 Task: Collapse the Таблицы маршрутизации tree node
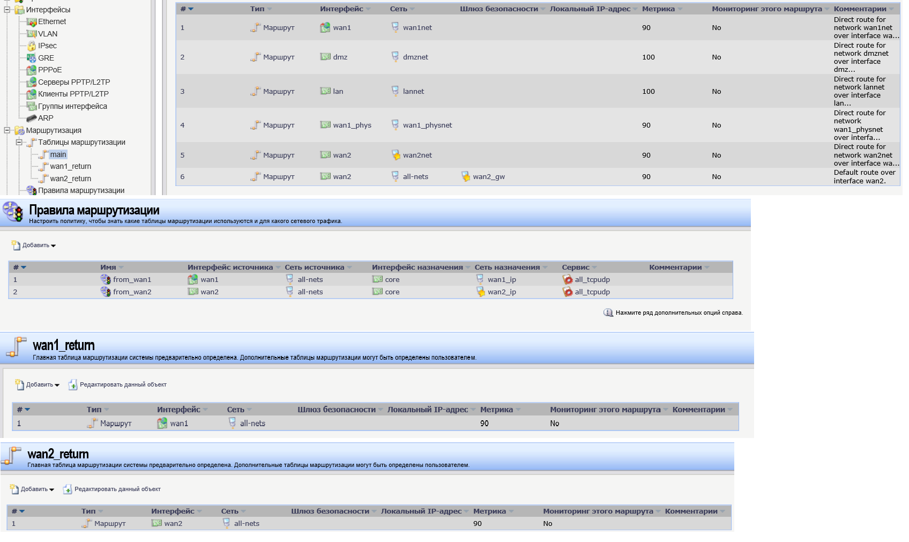(19, 142)
